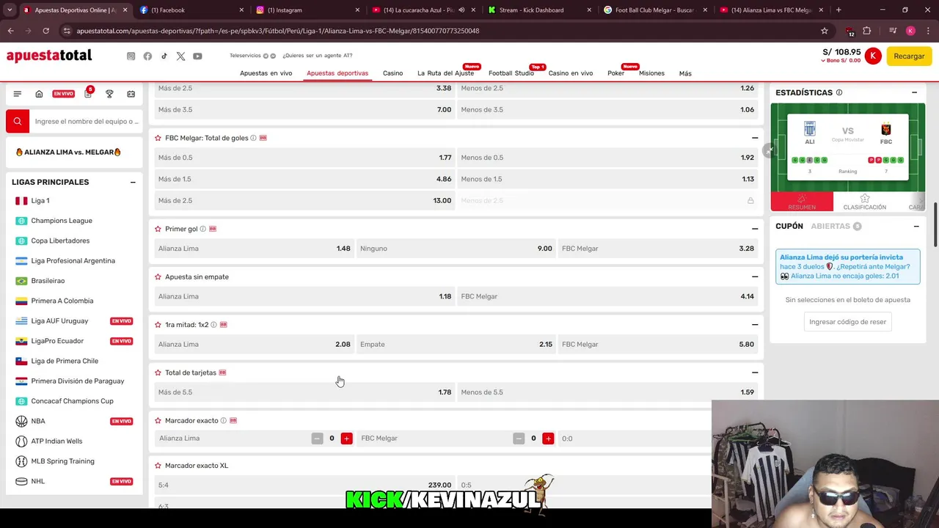Collapse the Apuesta sin empate market
The height and width of the screenshot is (528, 939).
pos(755,276)
